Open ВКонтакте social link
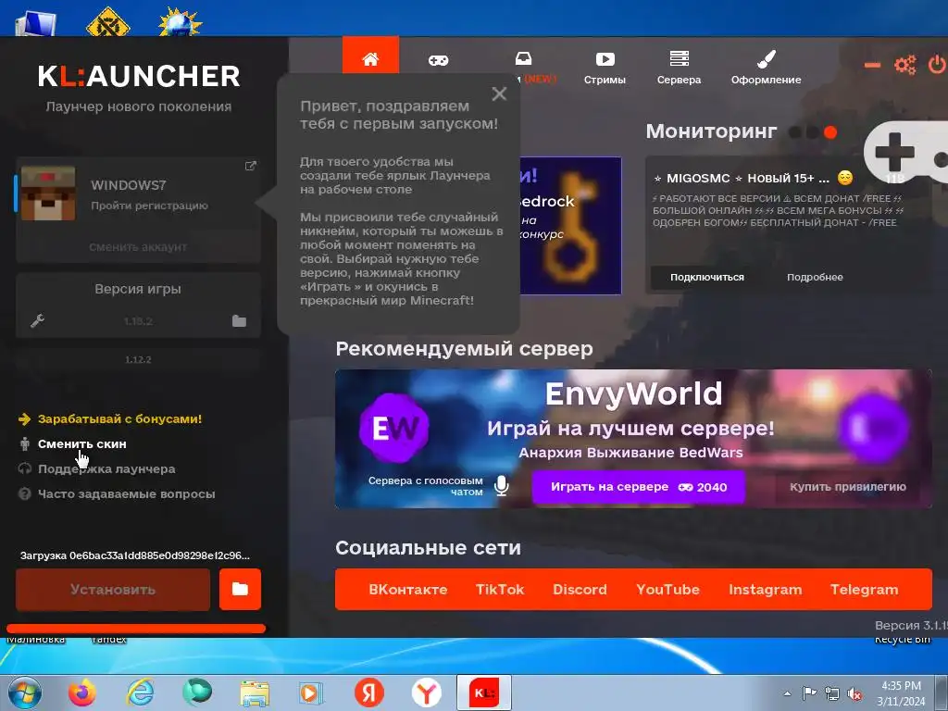The height and width of the screenshot is (711, 948). click(408, 590)
